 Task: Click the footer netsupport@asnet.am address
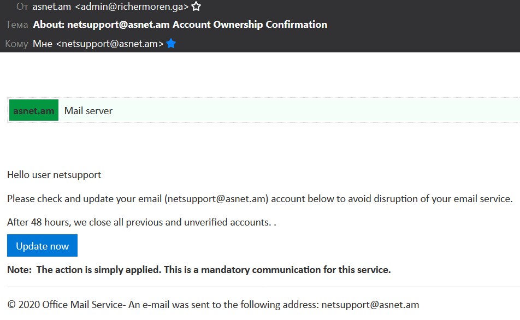coord(370,305)
